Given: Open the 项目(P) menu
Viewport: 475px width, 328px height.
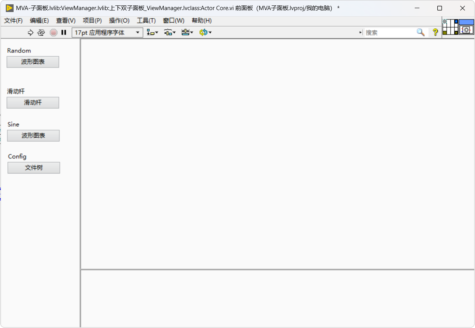Looking at the screenshot, I should coord(92,21).
